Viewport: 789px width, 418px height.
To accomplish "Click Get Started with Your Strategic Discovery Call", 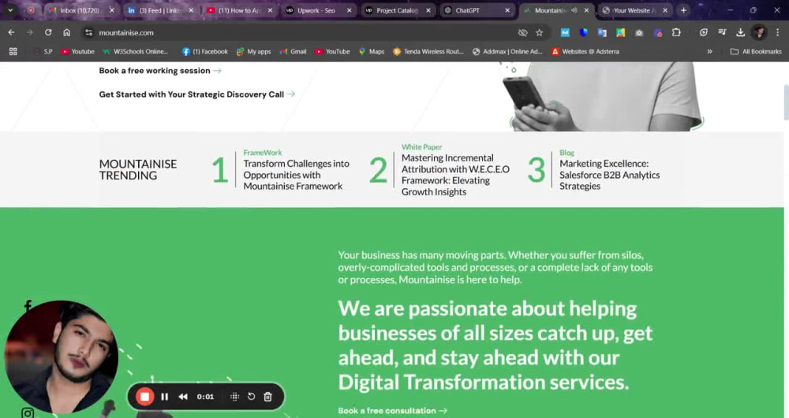I will click(x=196, y=94).
